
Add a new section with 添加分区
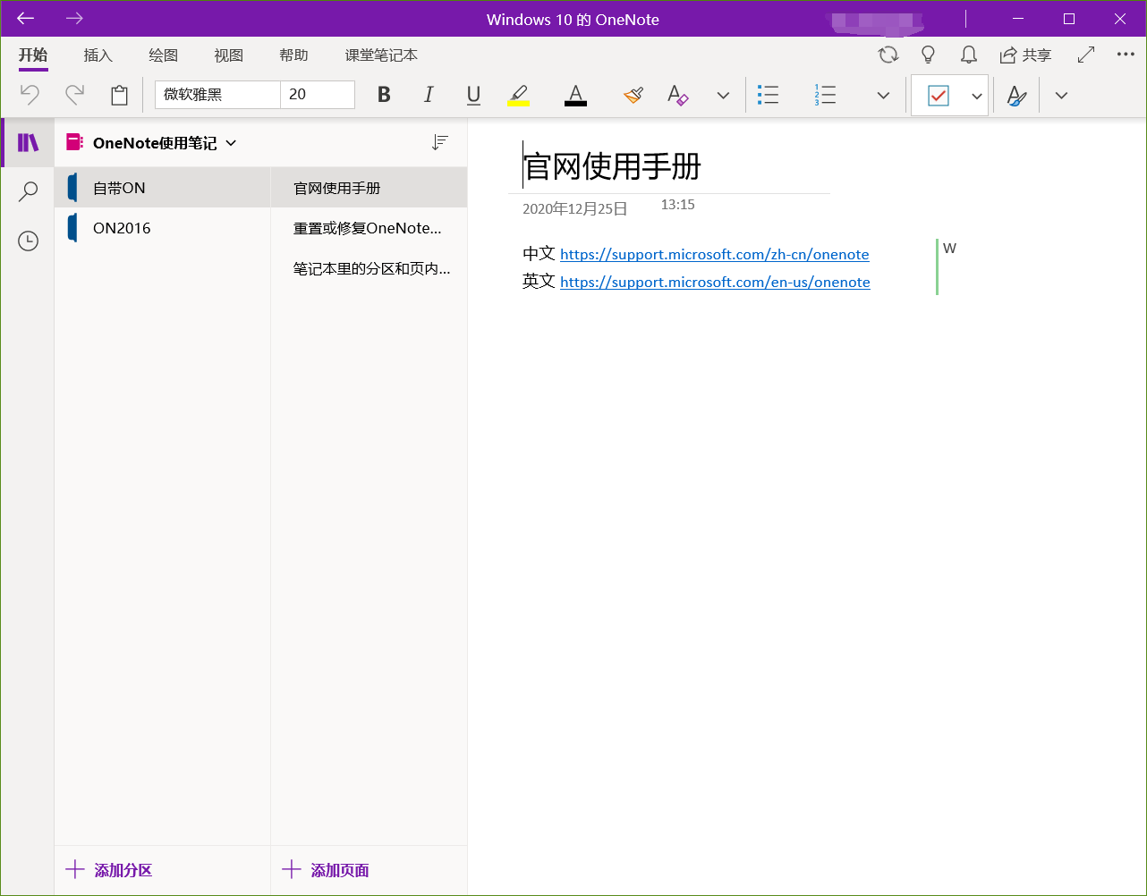pos(110,870)
